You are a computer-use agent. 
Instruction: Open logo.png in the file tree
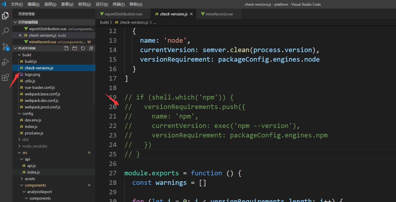coord(54,74)
